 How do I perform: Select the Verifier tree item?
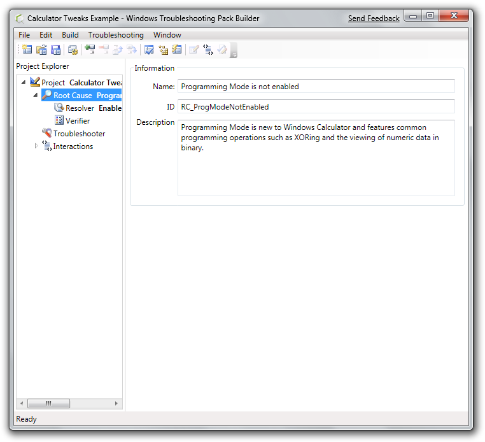point(72,121)
